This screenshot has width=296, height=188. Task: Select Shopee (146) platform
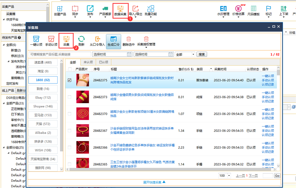click(43, 106)
